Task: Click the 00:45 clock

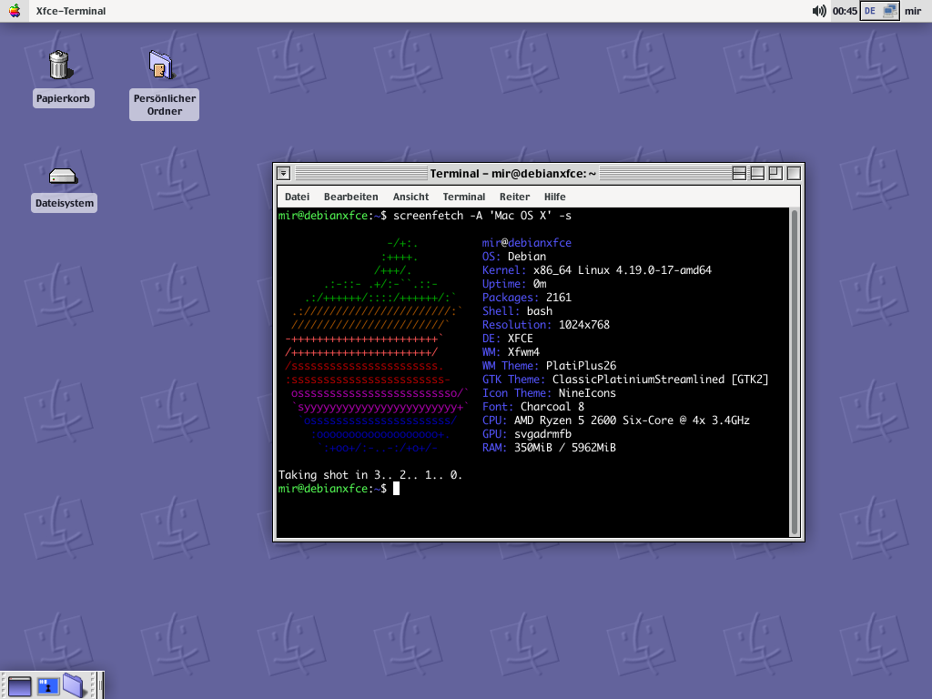Action: click(x=845, y=11)
